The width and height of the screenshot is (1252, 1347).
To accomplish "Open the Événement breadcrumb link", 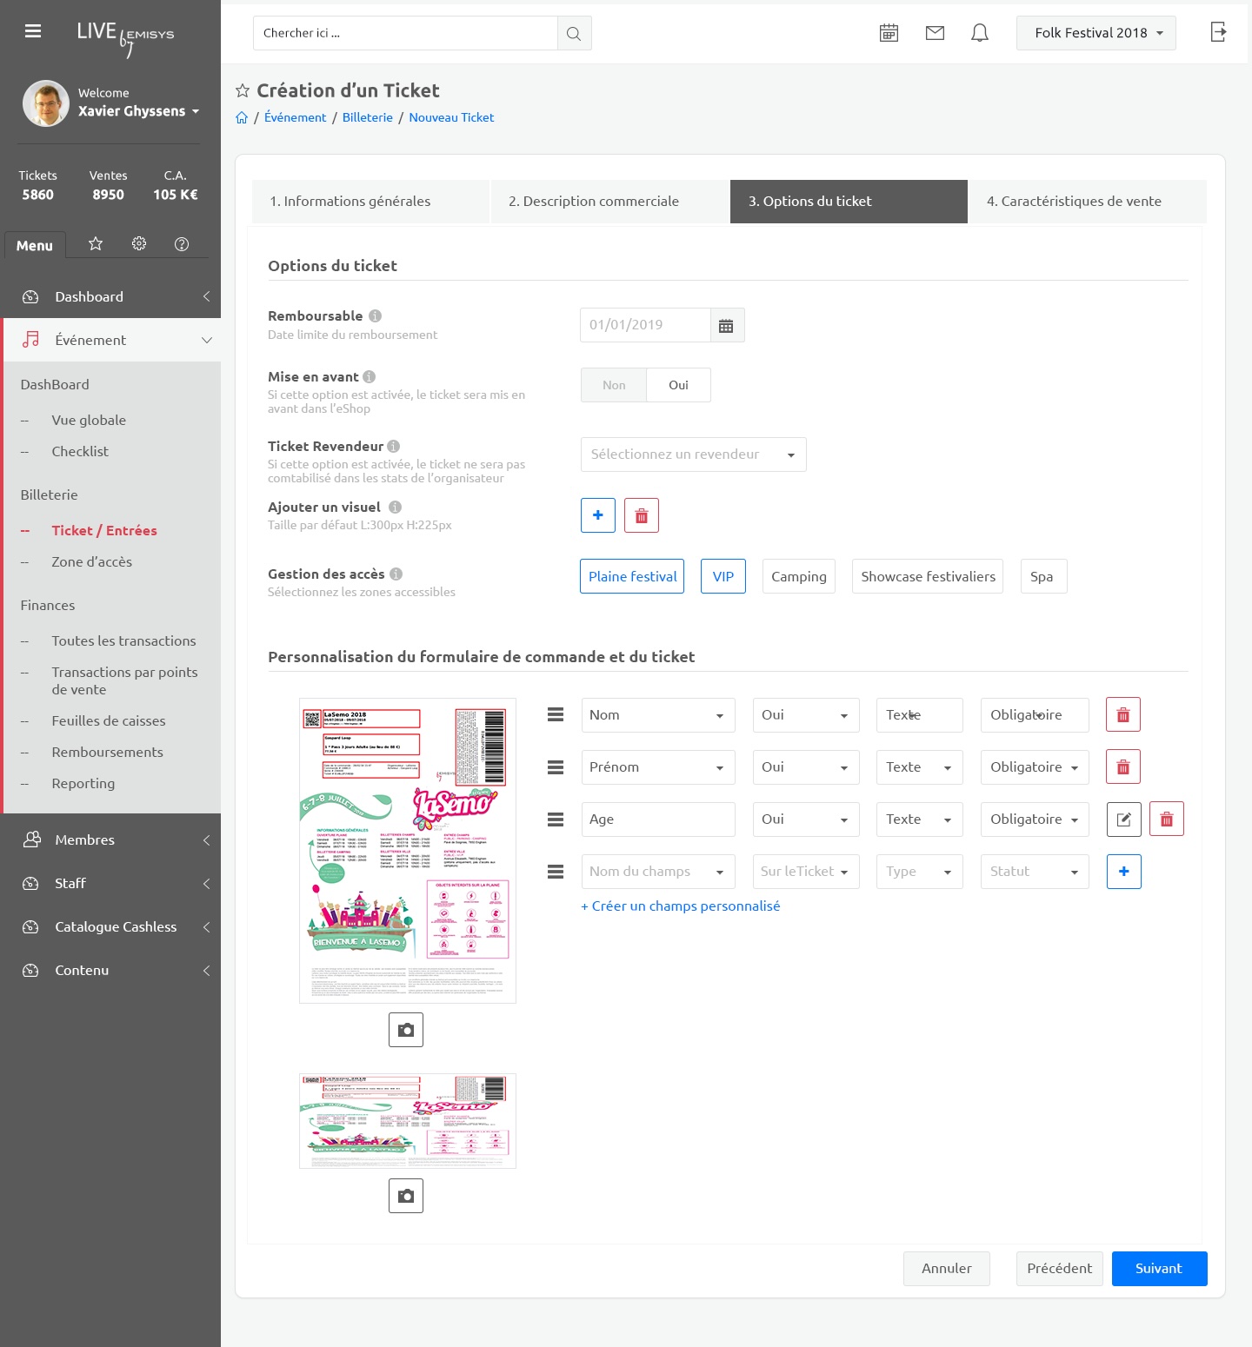I will 295,117.
